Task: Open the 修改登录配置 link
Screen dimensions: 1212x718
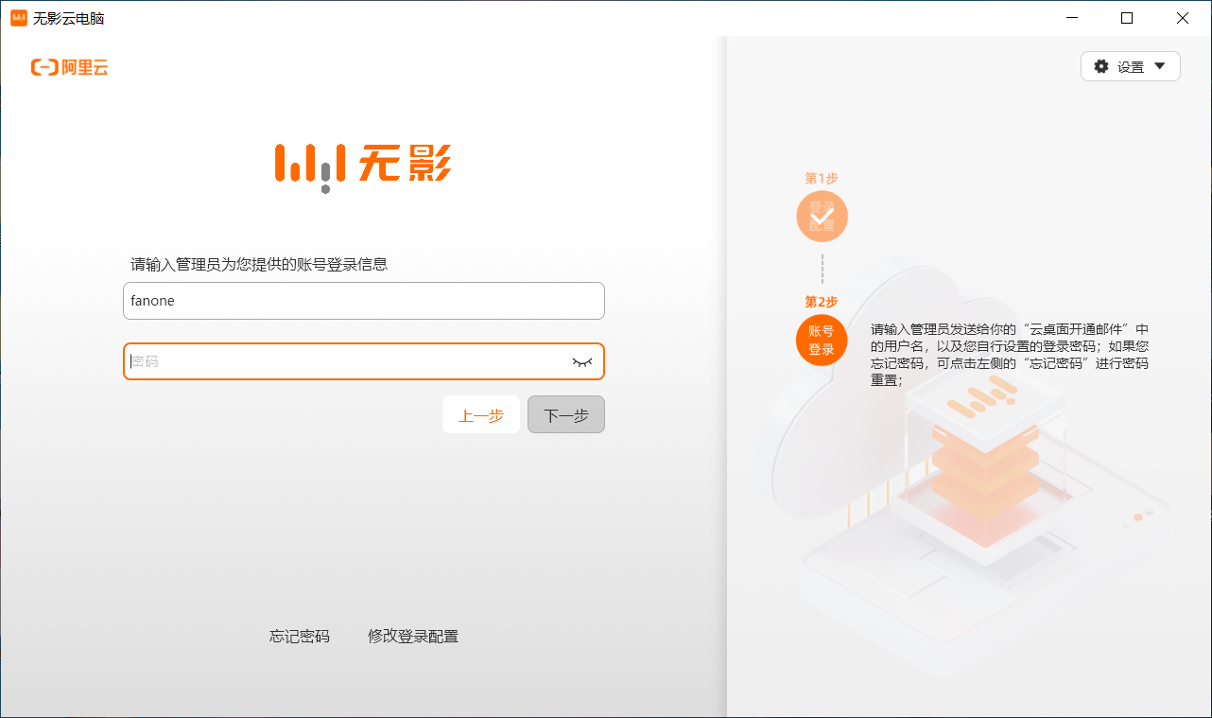Action: 413,637
